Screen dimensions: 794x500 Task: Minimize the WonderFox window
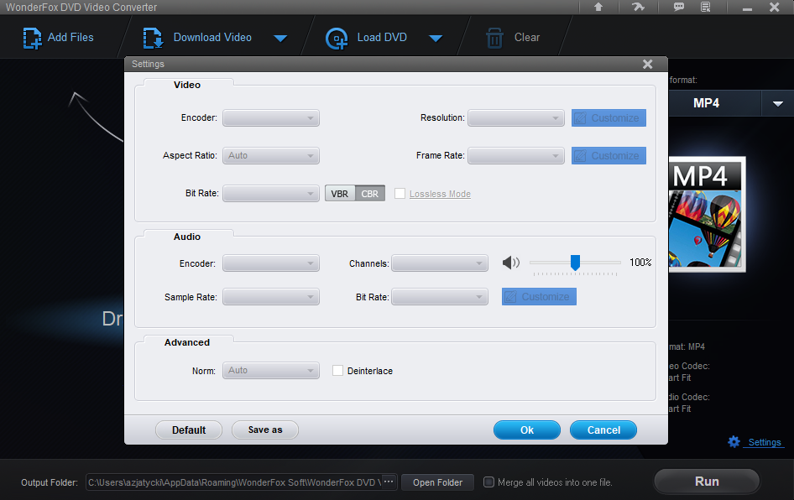(x=747, y=8)
